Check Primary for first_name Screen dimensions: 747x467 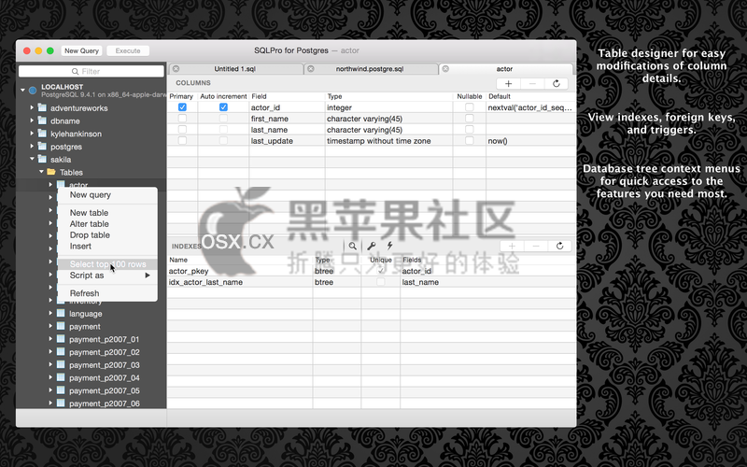click(x=182, y=119)
